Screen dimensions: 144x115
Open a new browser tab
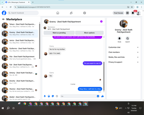click(33, 2)
